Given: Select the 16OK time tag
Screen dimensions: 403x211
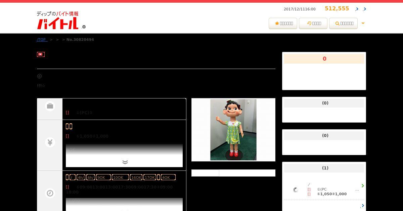Looking at the screenshot, I should click(x=136, y=177).
